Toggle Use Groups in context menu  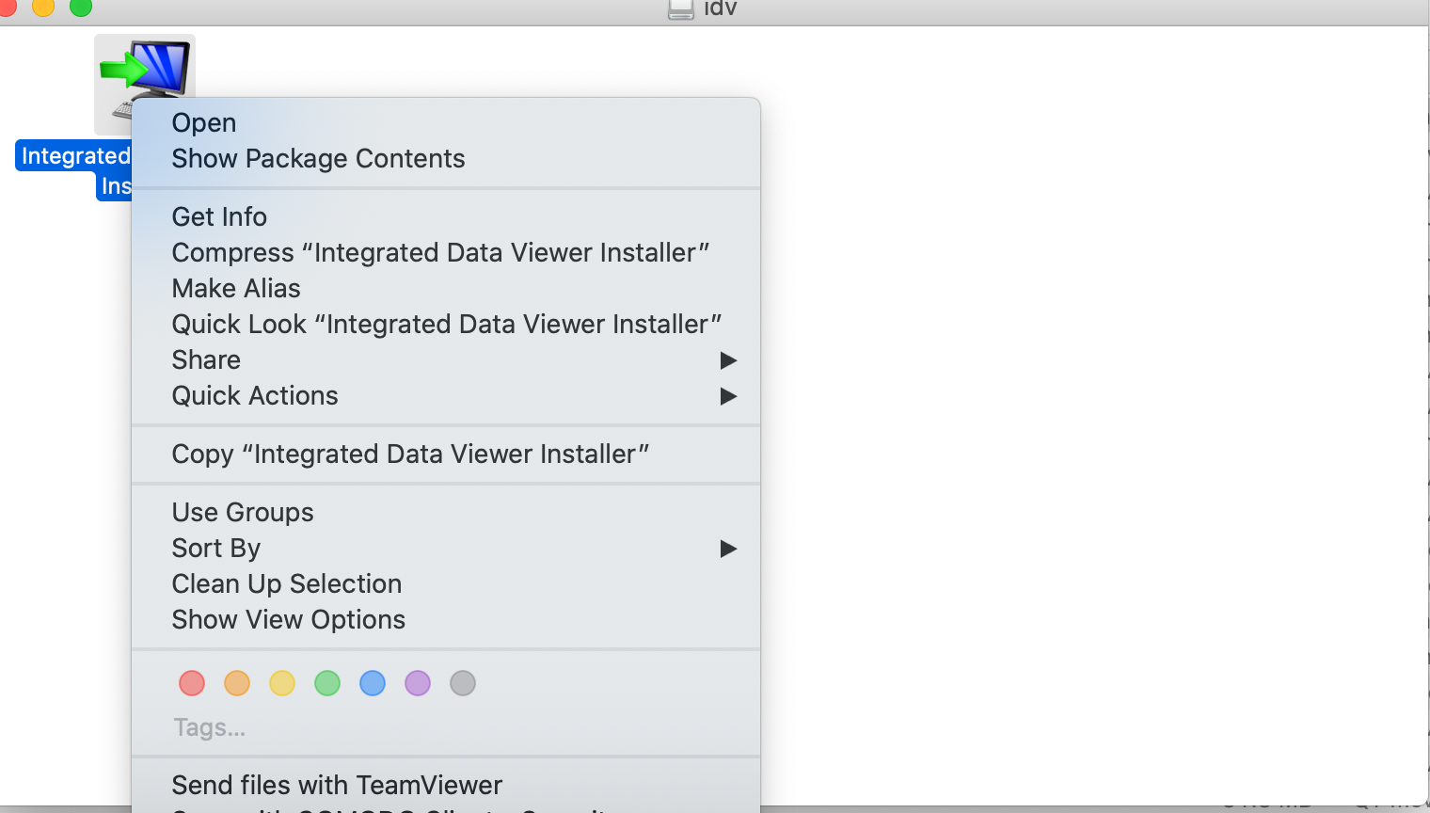(243, 513)
